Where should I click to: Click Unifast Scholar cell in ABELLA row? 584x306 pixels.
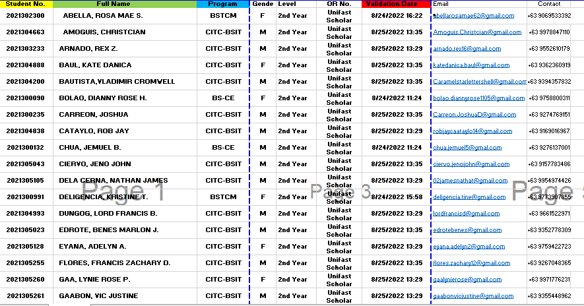(x=339, y=16)
